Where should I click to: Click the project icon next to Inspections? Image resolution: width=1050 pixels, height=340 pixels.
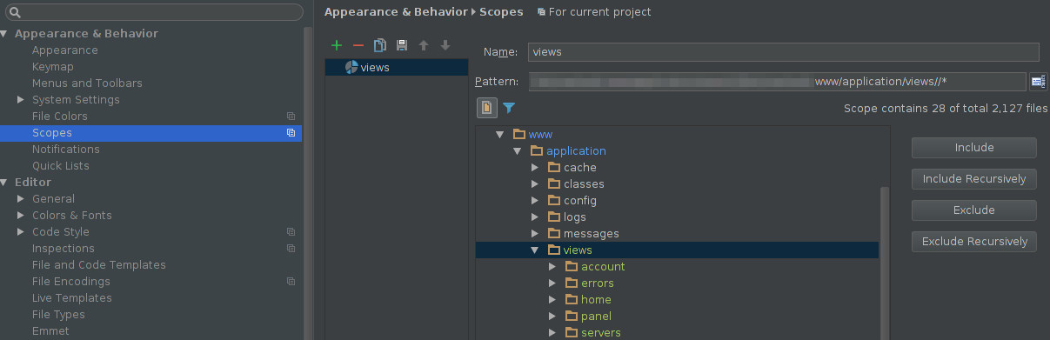point(291,249)
